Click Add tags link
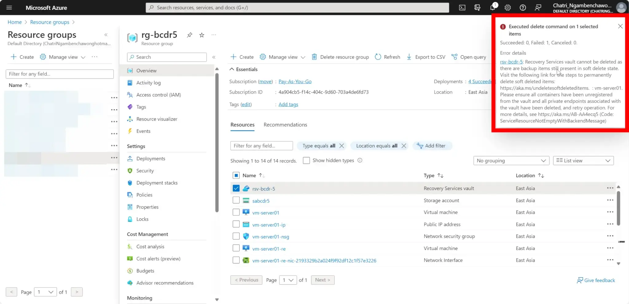This screenshot has height=304, width=629. click(288, 104)
